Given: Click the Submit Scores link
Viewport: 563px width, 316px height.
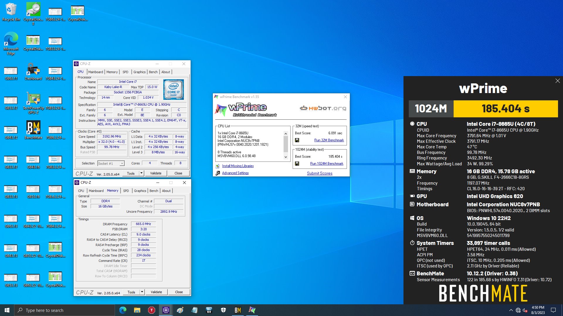Looking at the screenshot, I should pos(320,173).
